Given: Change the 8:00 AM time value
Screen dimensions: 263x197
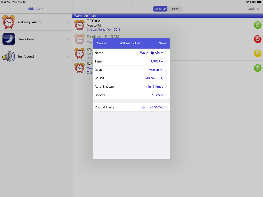Looking at the screenshot, I should [157, 61].
